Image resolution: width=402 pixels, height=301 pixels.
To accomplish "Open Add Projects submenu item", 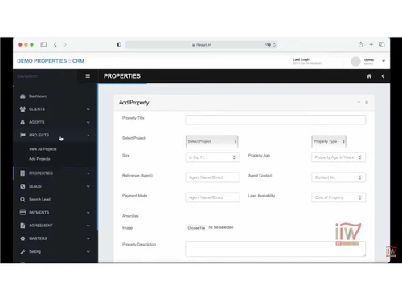I will (x=39, y=159).
